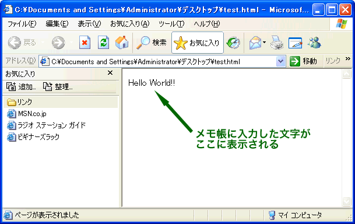Image resolution: width=355 pixels, height=224 pixels.
Task: Open the History clock icon
Action: click(233, 43)
